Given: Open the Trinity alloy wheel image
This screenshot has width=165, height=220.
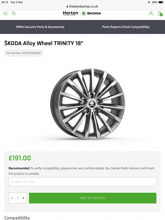Looking at the screenshot, I should pos(88,104).
